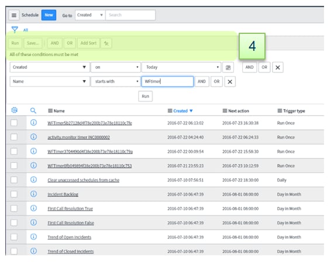
Task: Check the WFTimer3704490d row checkbox
Action: 14,151
